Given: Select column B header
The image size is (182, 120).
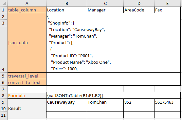Looking at the screenshot, I should tap(67, 3).
